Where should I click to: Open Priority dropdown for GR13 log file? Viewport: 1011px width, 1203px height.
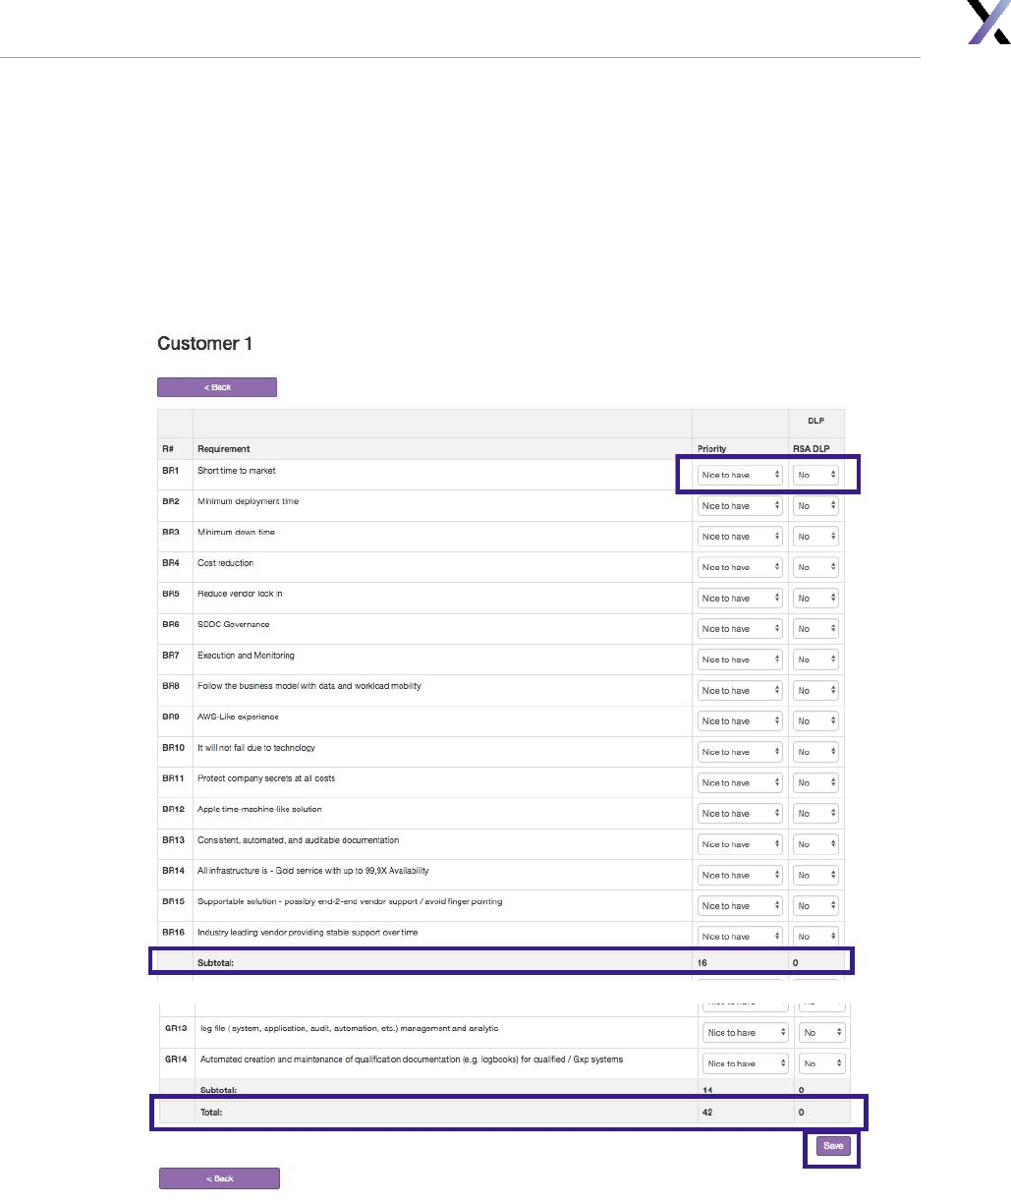point(746,1033)
